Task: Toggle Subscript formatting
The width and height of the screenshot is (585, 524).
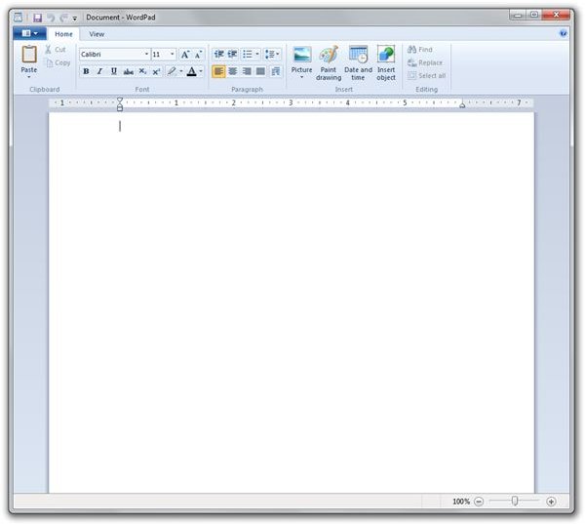Action: point(142,71)
